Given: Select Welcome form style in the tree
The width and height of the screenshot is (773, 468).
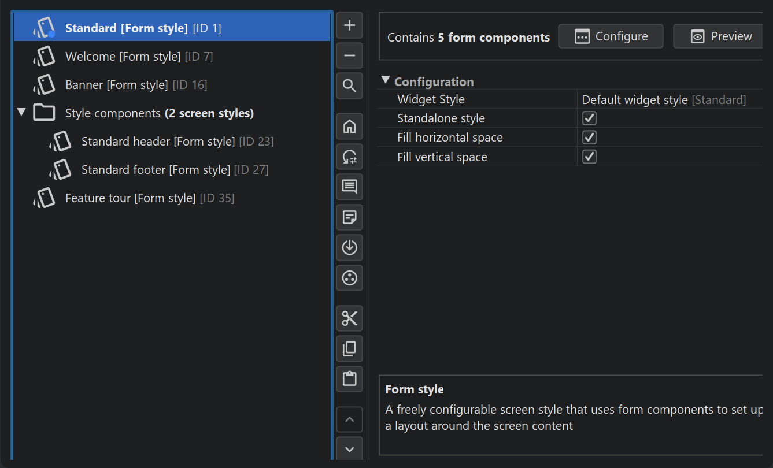Looking at the screenshot, I should tap(123, 57).
